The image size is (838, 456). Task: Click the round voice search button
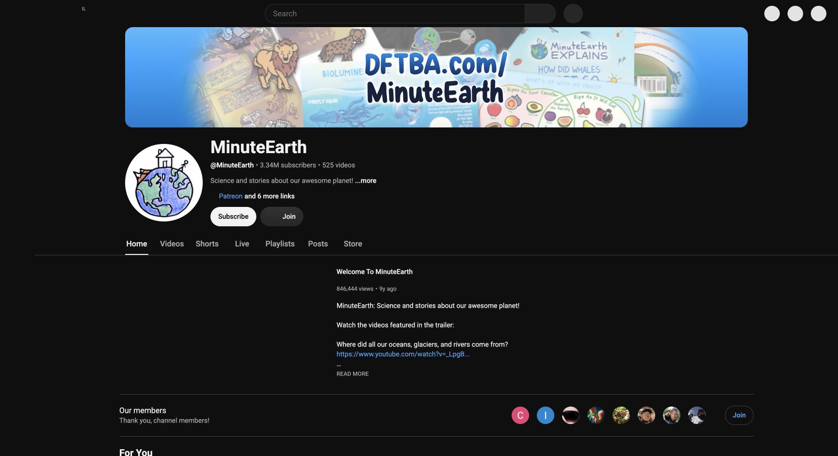pyautogui.click(x=573, y=14)
